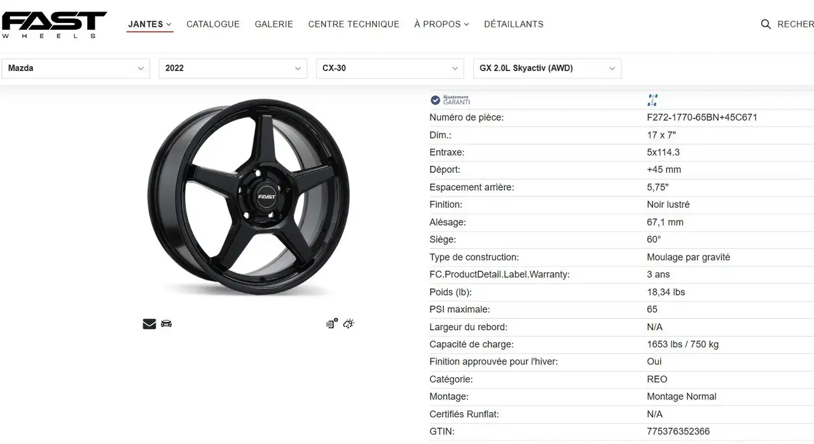Open the 2022 year dropdown
814x444 pixels.
pos(233,68)
